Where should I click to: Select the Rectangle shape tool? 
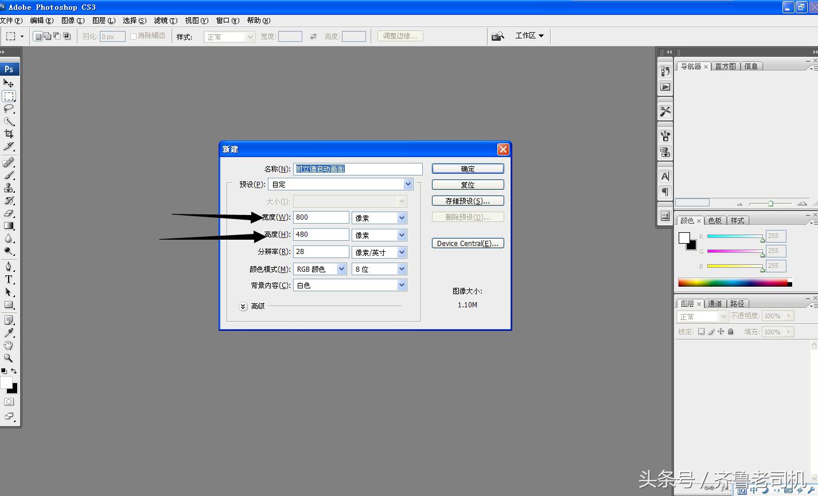pos(9,304)
